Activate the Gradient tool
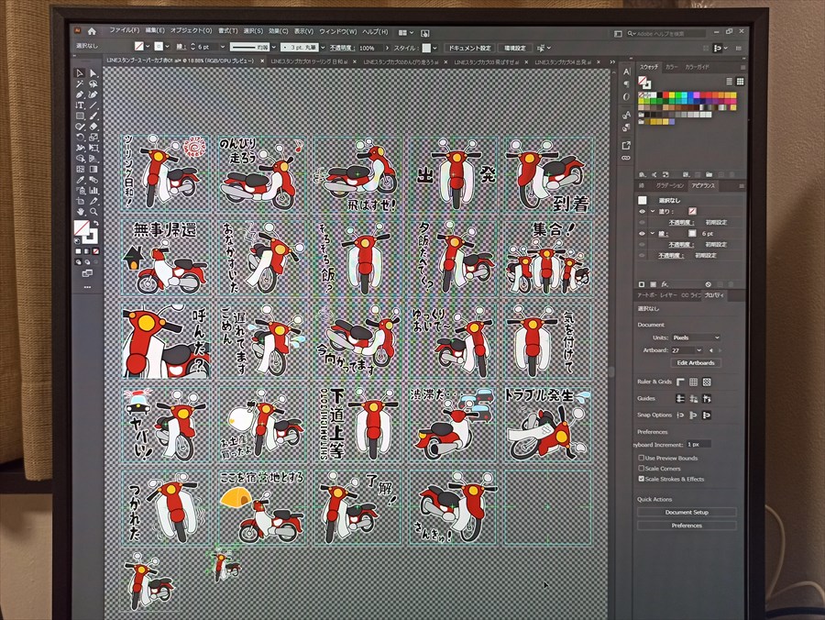 tap(93, 169)
